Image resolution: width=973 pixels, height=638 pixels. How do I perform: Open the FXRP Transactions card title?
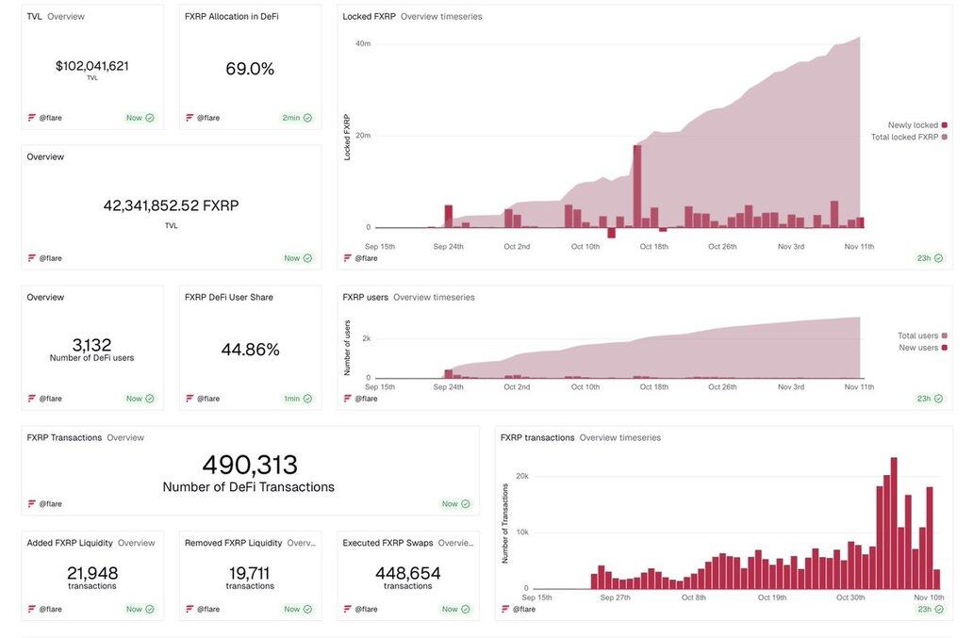point(64,438)
